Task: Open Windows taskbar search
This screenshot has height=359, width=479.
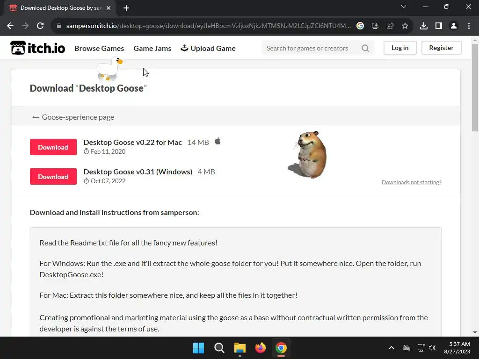Action: (219, 348)
